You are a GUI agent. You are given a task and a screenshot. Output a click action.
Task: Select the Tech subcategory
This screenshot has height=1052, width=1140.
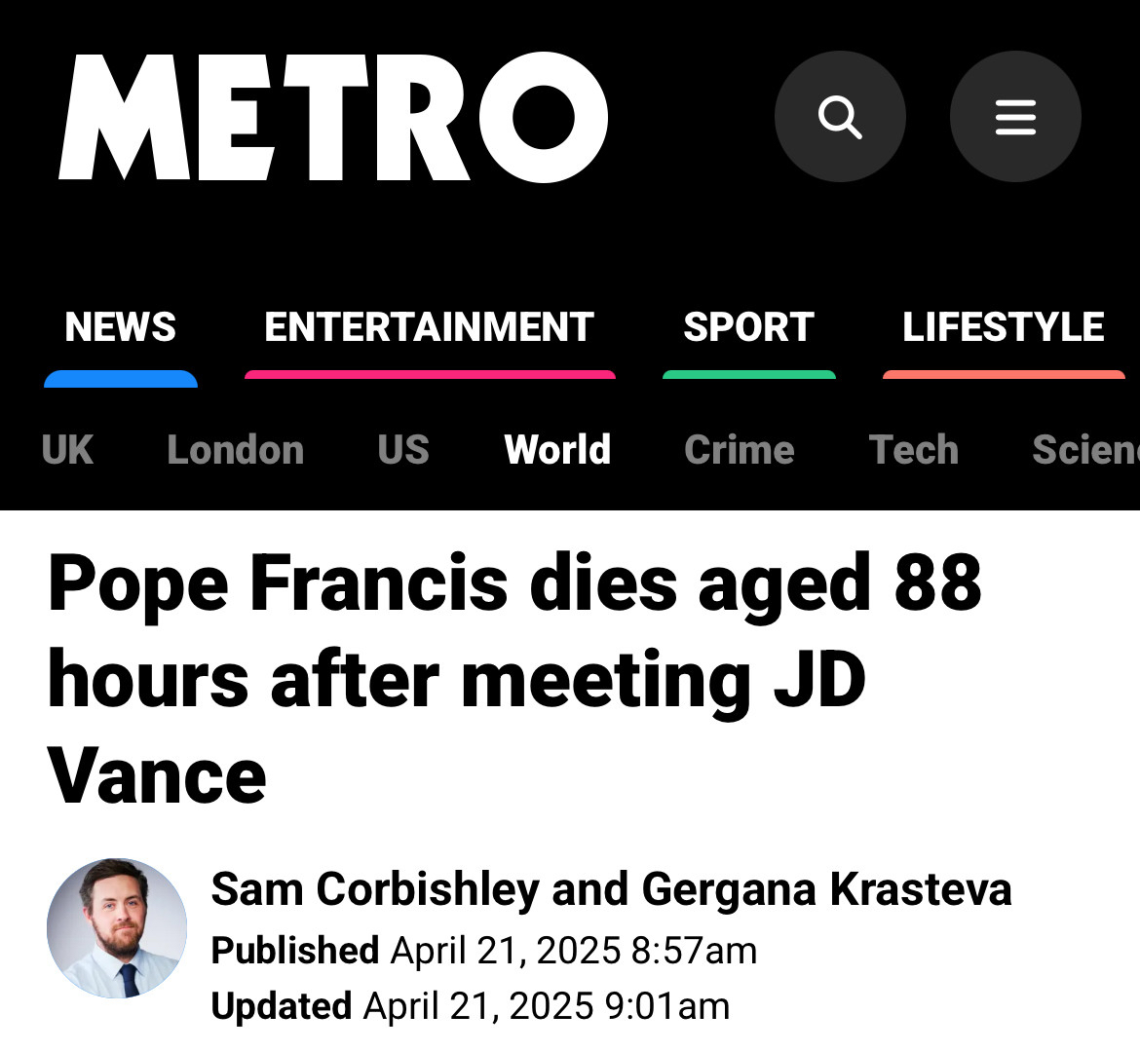(913, 450)
